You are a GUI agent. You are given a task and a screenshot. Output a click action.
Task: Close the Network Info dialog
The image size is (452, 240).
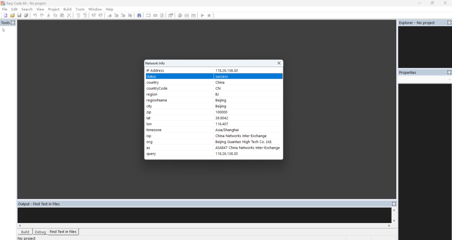point(279,63)
